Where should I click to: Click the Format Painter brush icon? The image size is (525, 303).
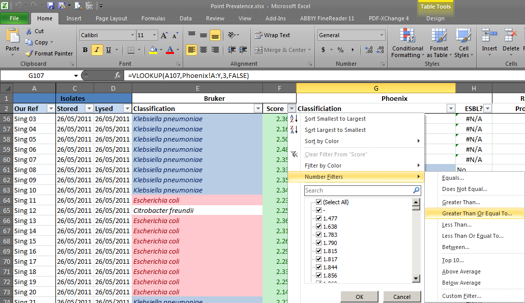point(29,53)
